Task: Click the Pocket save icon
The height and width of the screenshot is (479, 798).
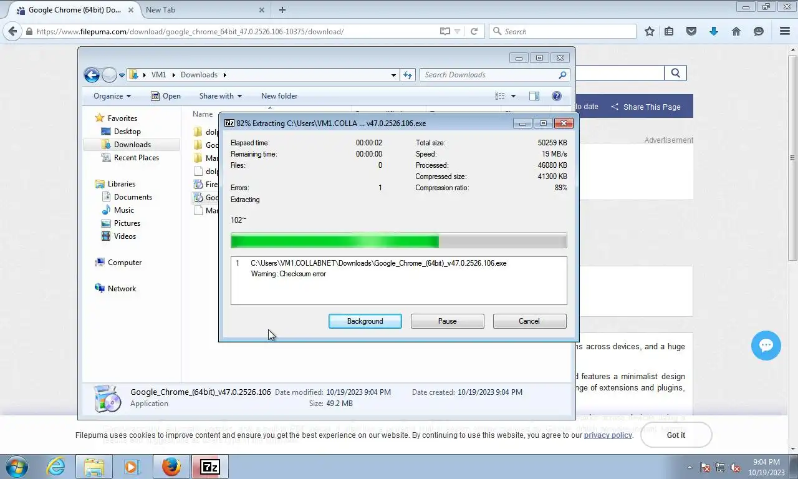Action: tap(691, 31)
